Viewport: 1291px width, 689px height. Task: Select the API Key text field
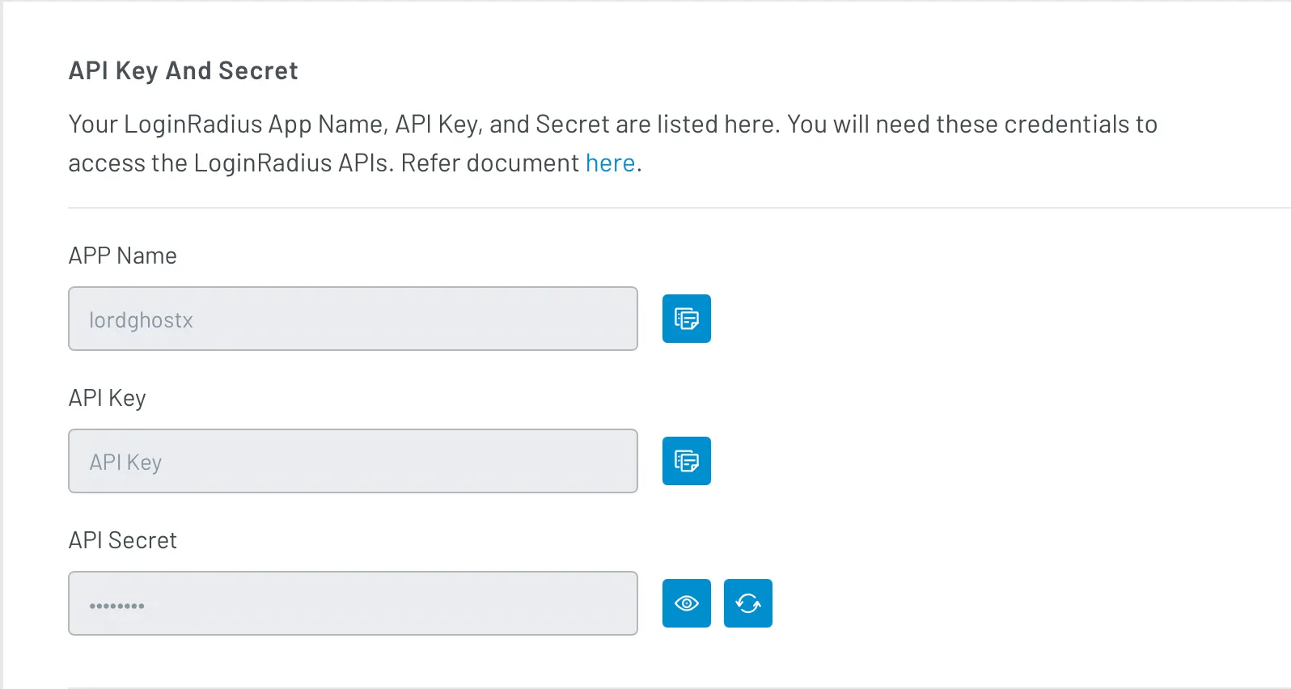pos(352,461)
